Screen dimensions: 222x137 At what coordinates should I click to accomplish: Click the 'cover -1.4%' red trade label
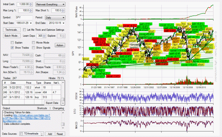[113, 76]
